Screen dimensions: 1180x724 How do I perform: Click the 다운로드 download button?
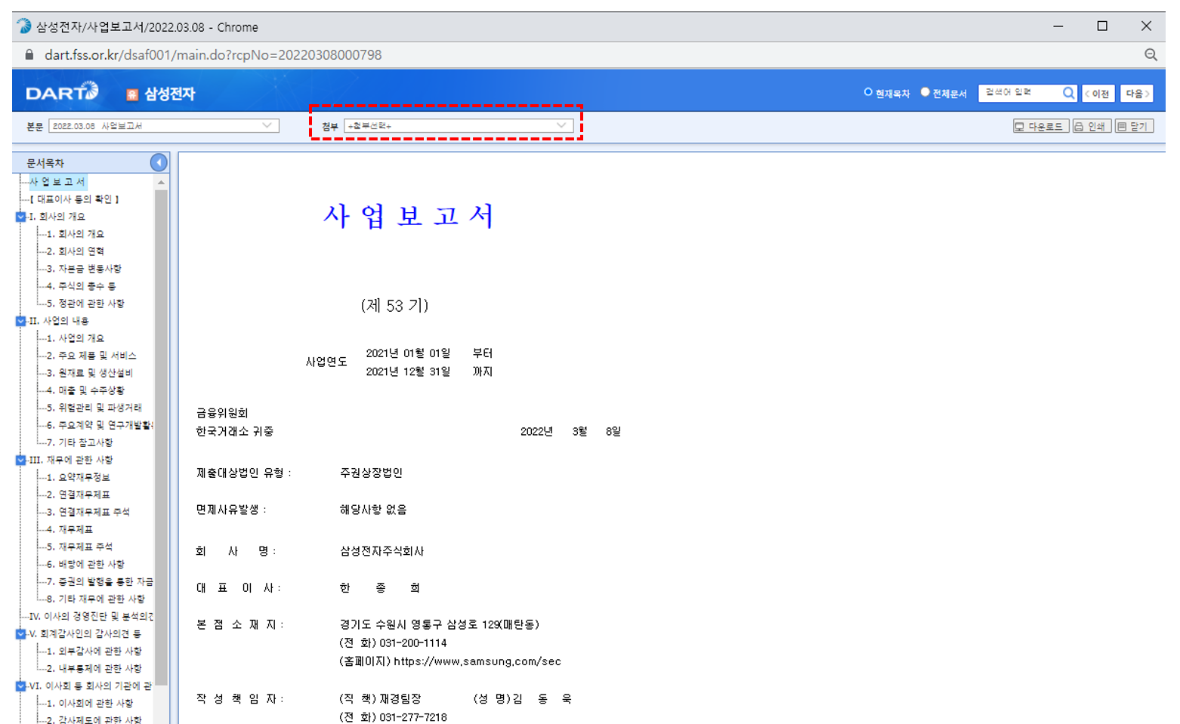pos(1040,126)
